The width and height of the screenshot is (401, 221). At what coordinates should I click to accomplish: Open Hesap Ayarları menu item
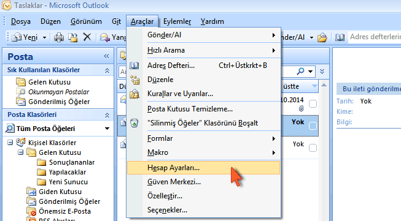203,168
